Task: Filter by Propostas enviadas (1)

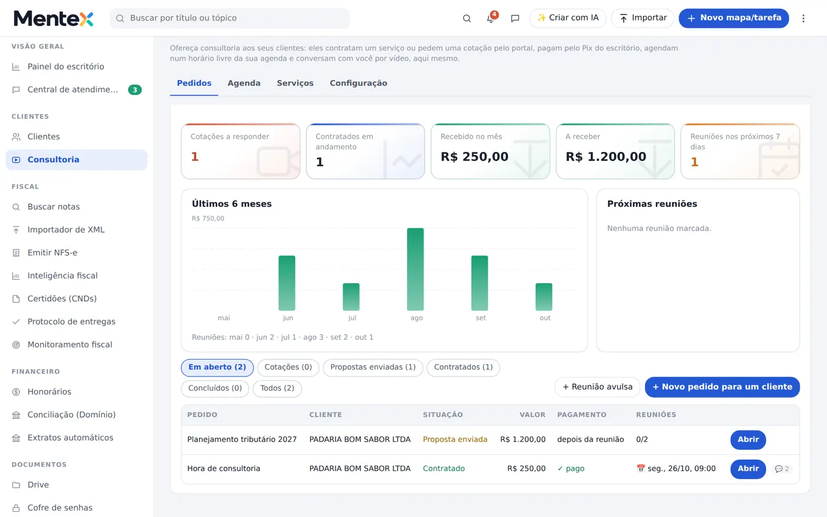Action: click(x=373, y=368)
